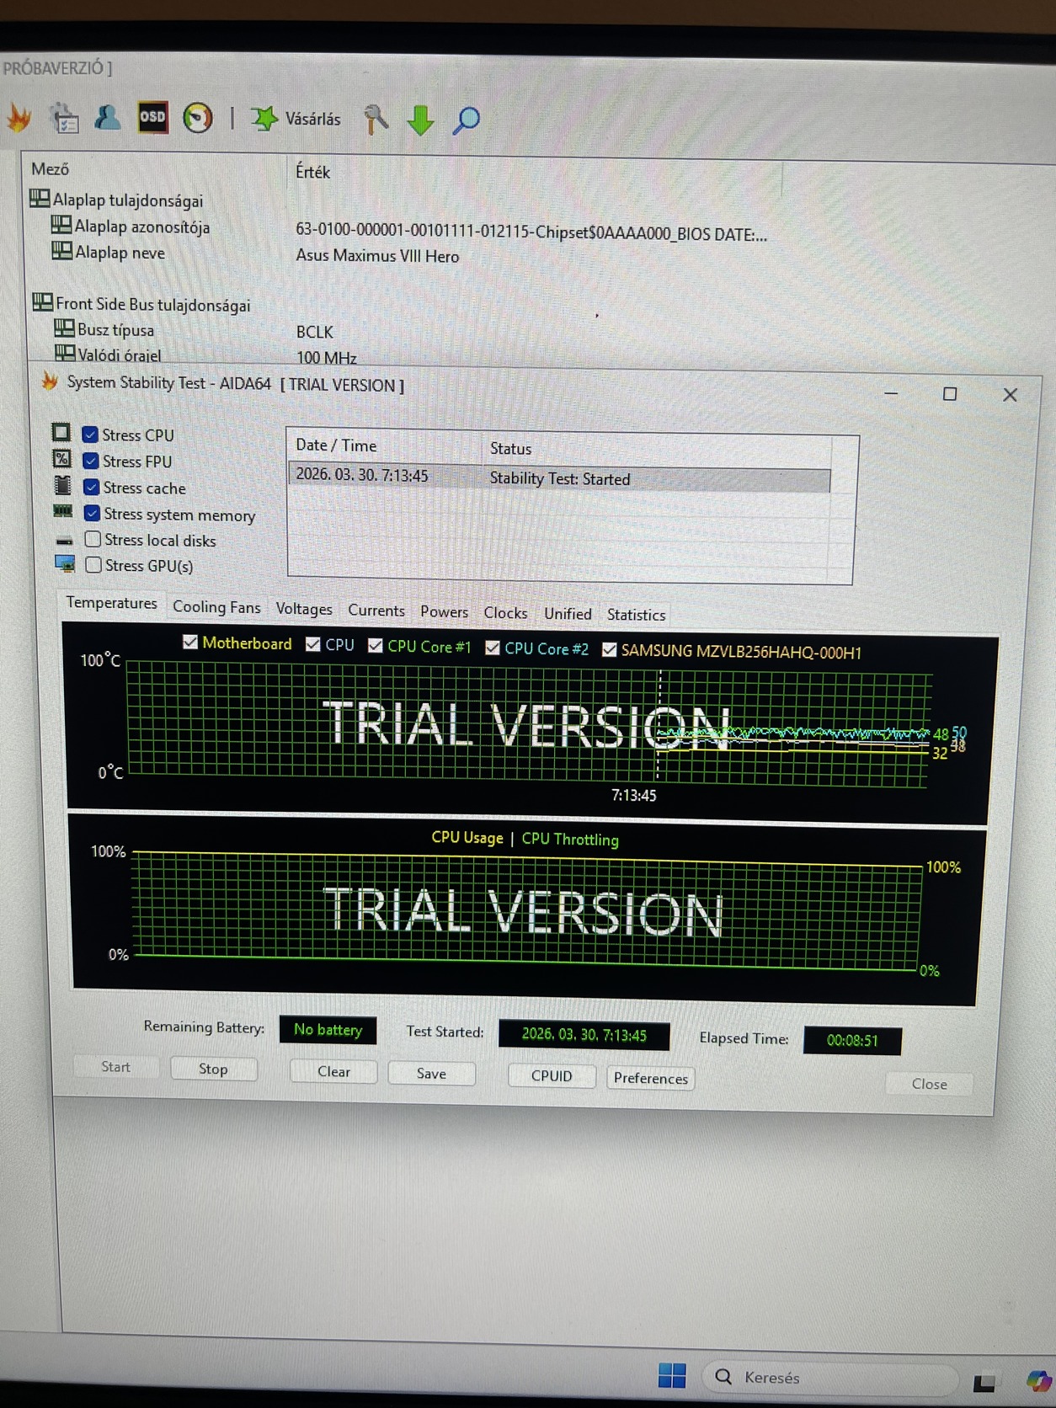Toggle the SAMSUNG MZVLB256HAHQ graph checkbox
Image resolution: width=1056 pixels, height=1408 pixels.
pos(609,650)
